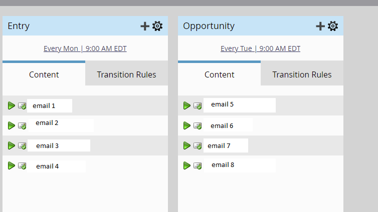The height and width of the screenshot is (212, 378).
Task: Click the Opportunity stream title
Action: 209,26
